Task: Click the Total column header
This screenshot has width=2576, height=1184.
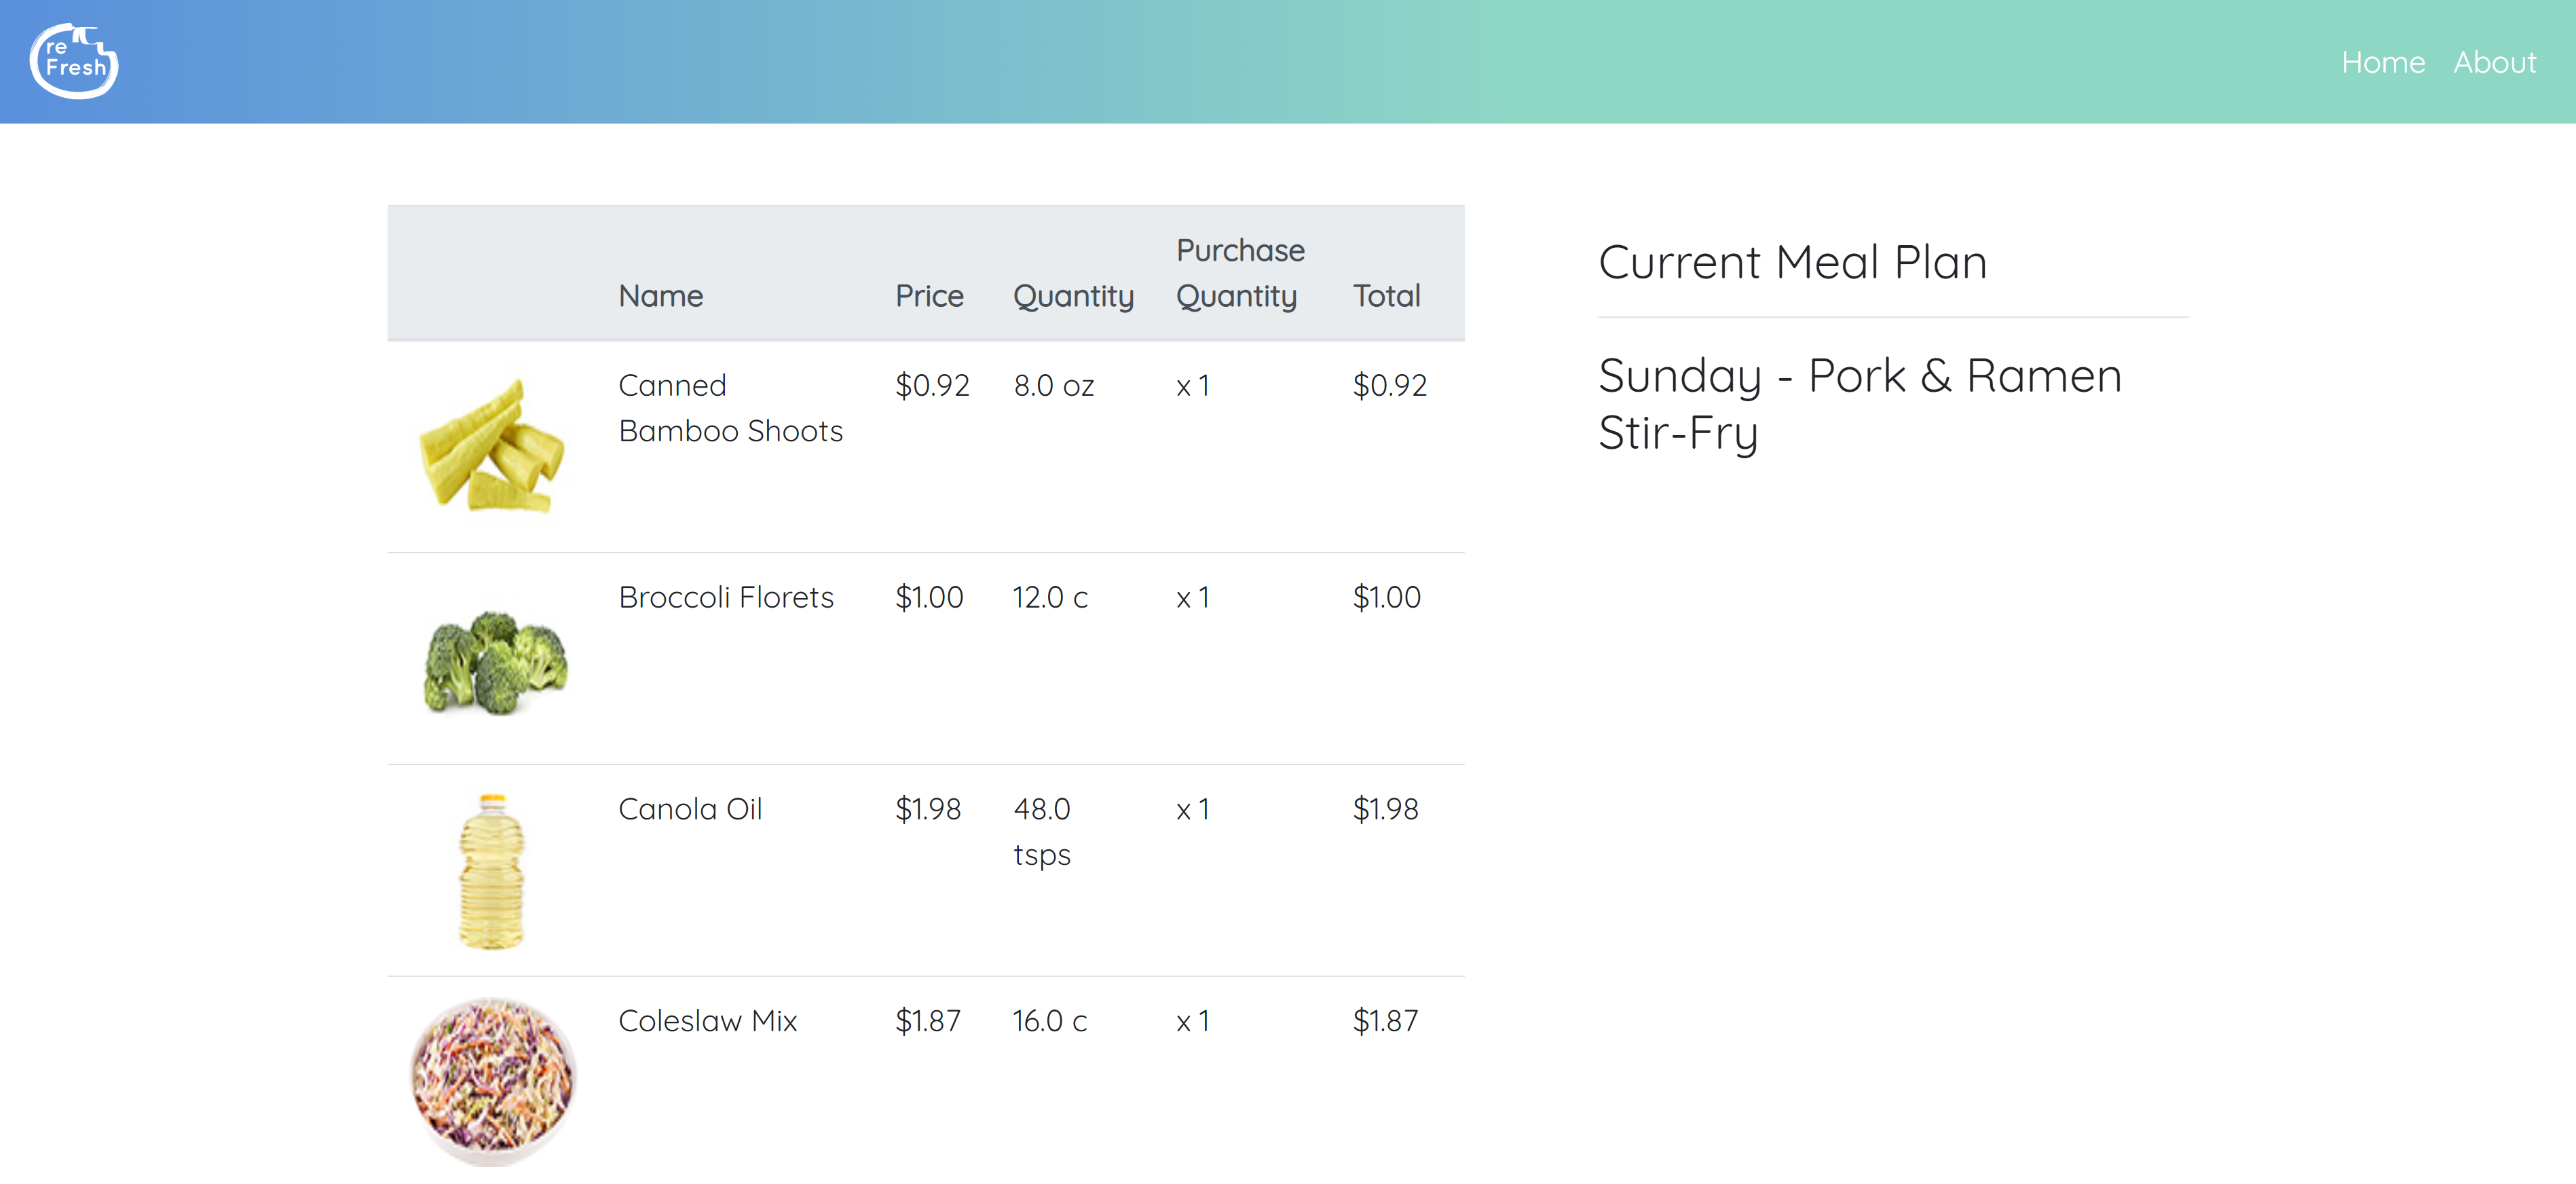Action: [1386, 296]
